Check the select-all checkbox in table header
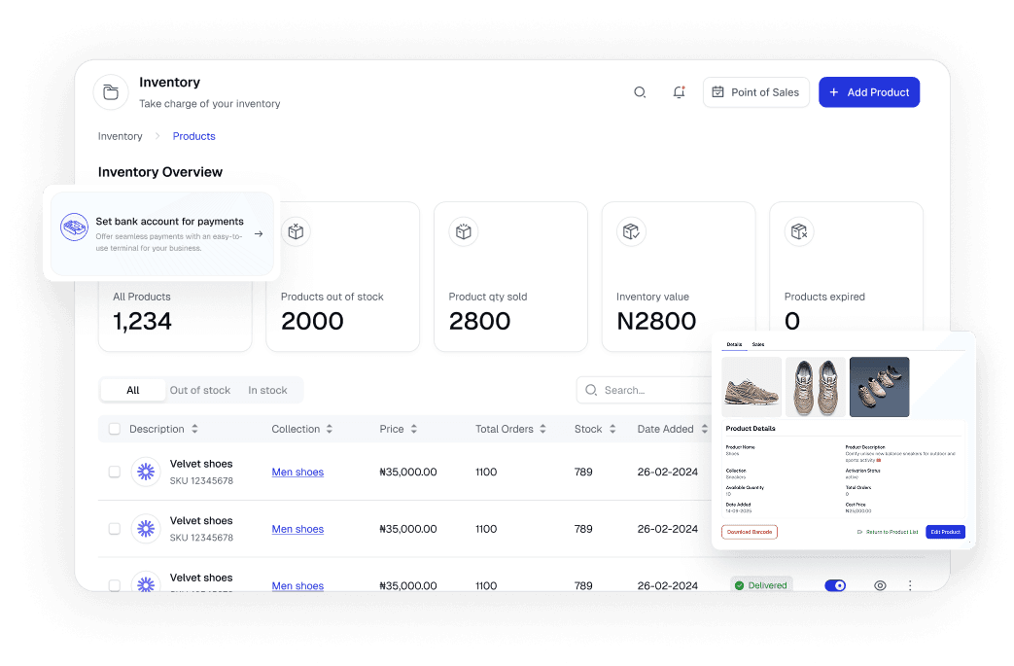 pos(115,429)
